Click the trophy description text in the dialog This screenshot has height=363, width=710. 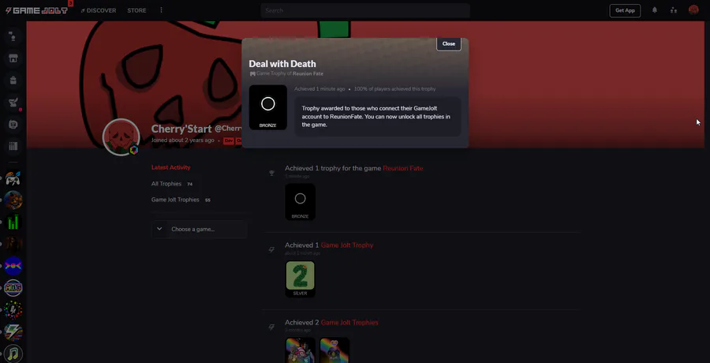point(376,117)
